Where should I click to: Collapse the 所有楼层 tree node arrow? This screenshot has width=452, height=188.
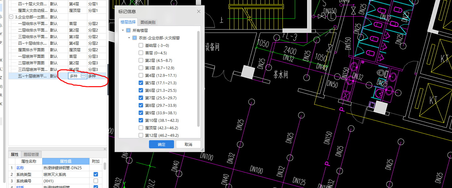click(123, 31)
